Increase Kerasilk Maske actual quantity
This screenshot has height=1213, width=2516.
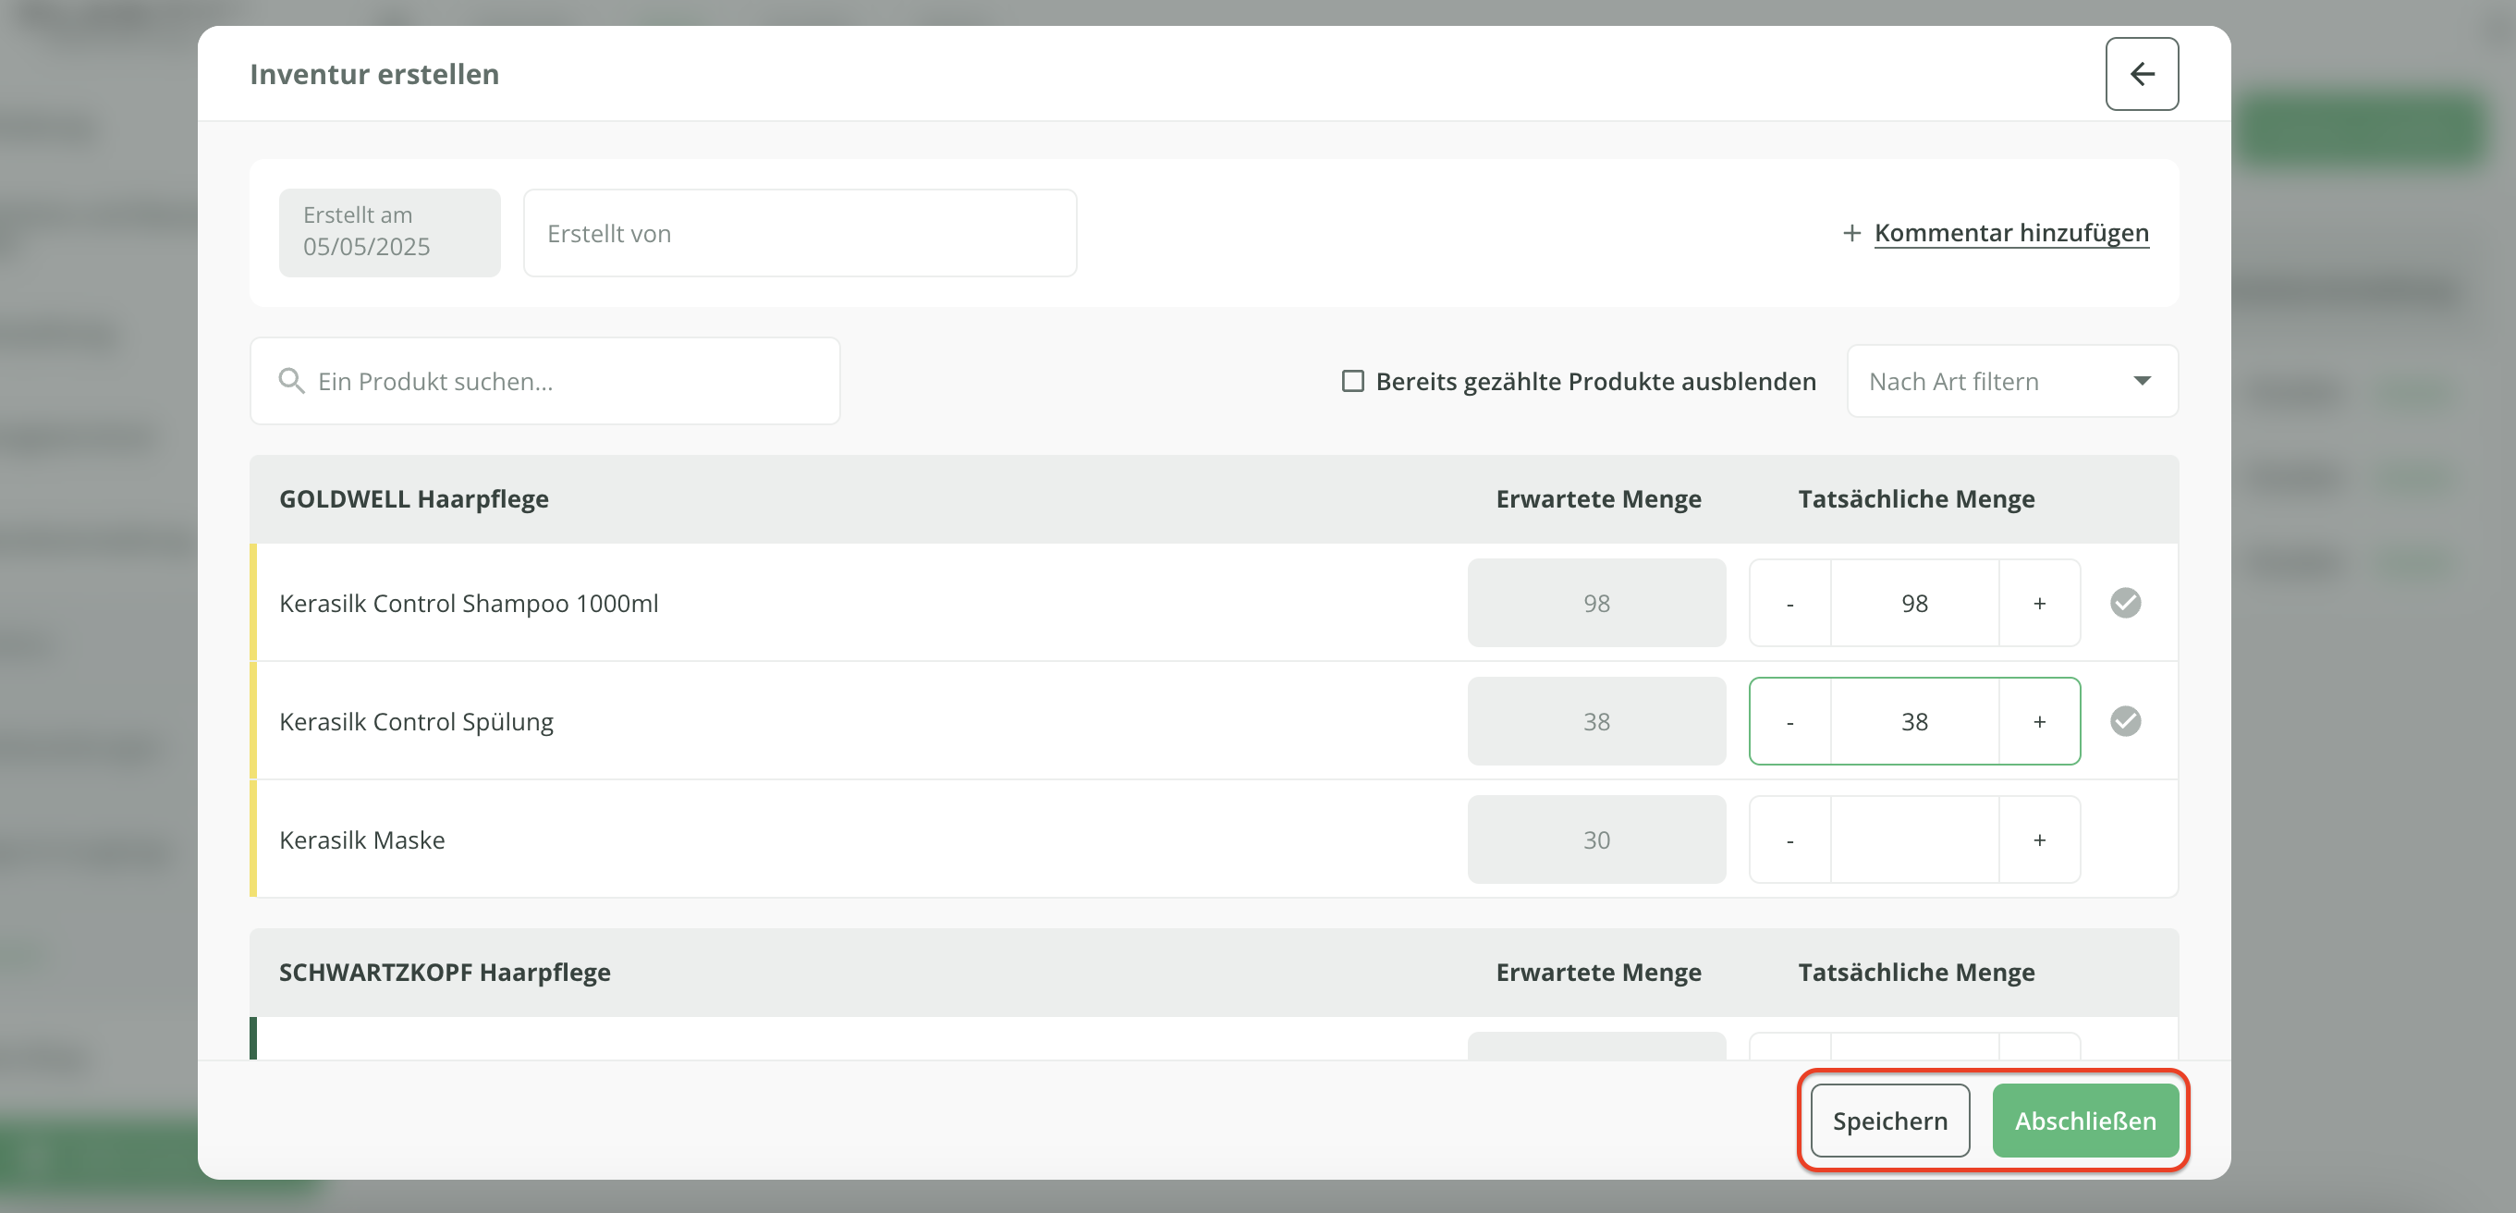pos(2038,839)
